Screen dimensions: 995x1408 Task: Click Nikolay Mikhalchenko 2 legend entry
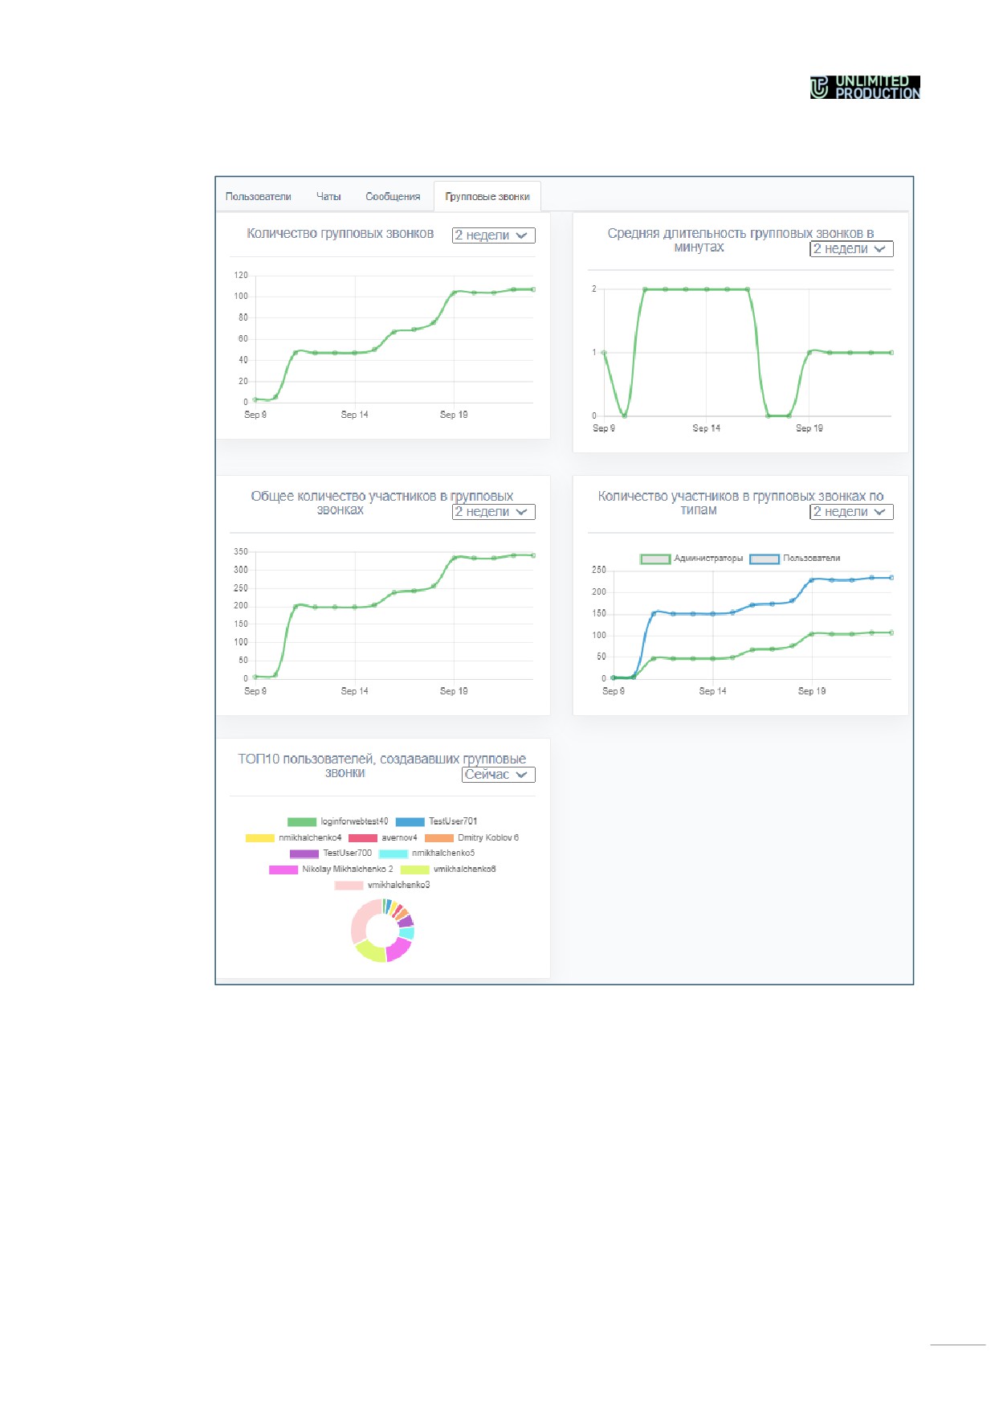tap(331, 870)
